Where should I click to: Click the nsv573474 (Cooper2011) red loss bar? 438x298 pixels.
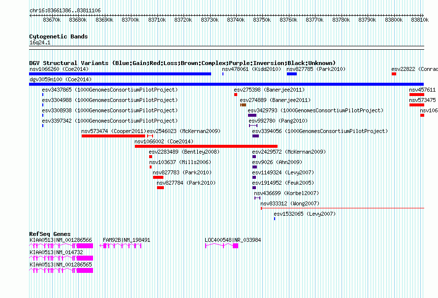point(113,136)
